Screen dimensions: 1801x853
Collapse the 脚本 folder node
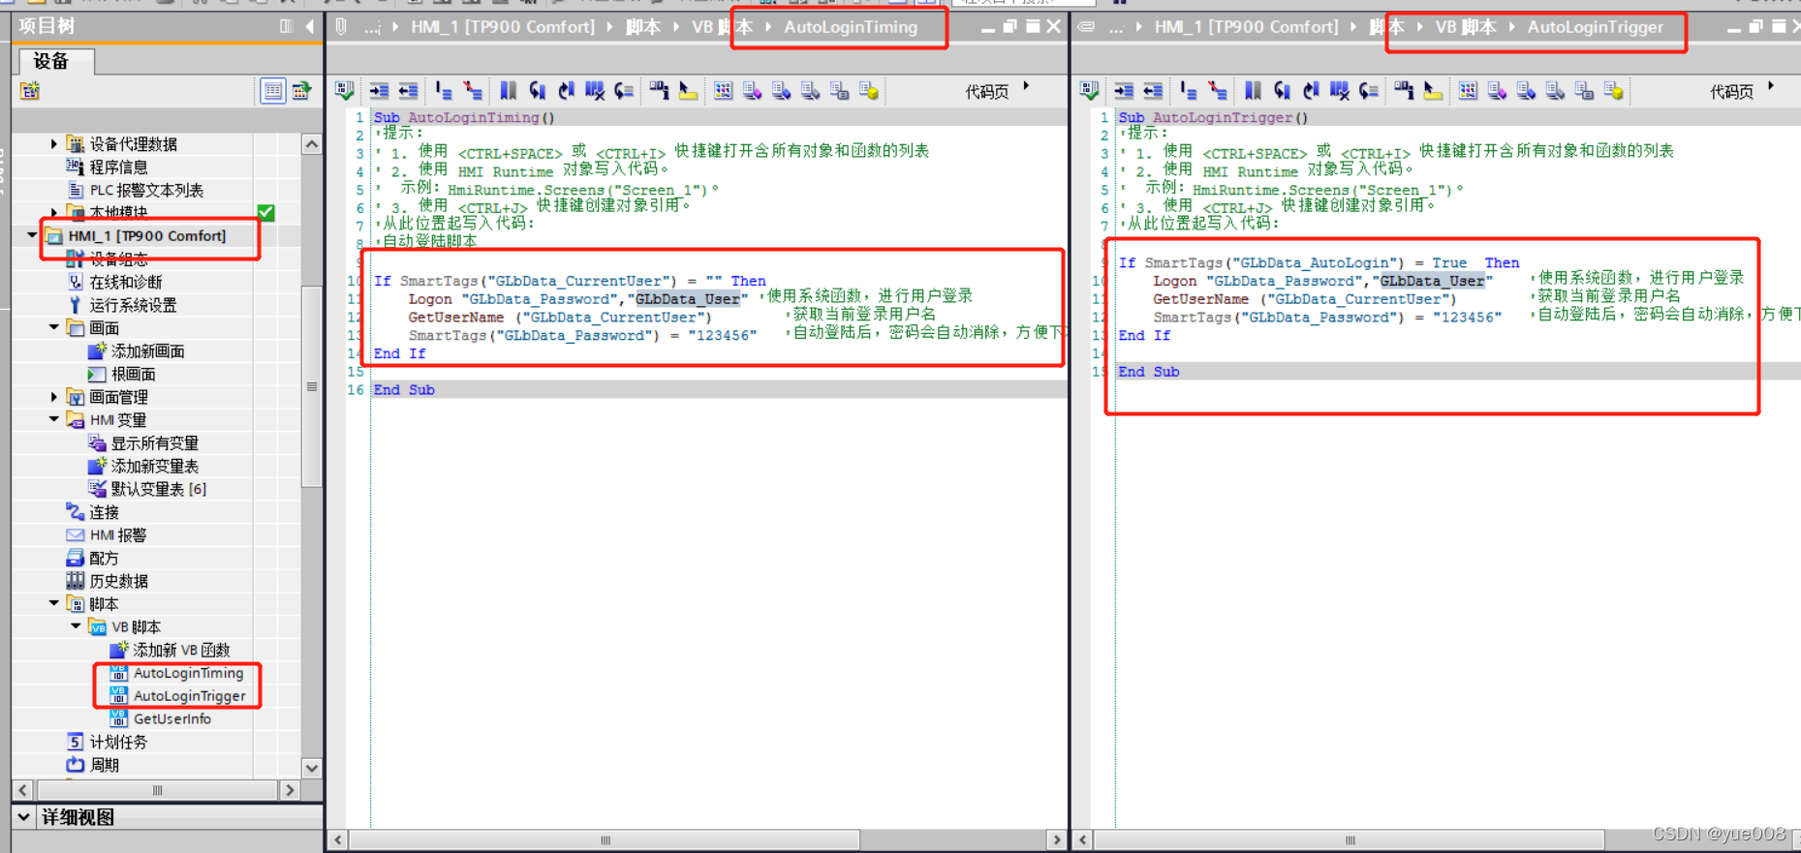pos(54,603)
